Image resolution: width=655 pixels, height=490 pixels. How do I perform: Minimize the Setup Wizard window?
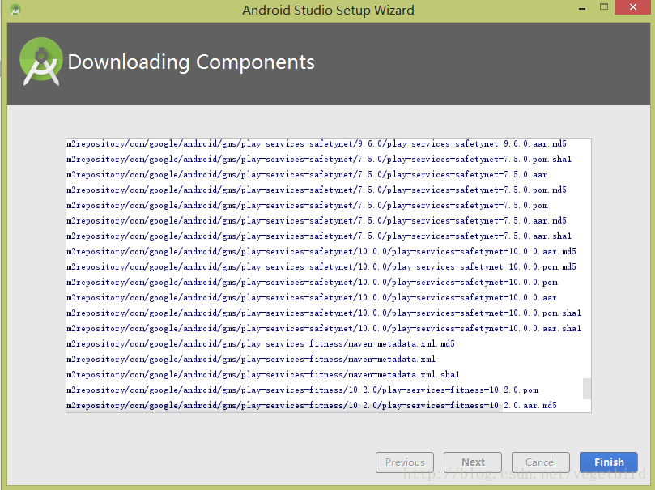tap(582, 8)
